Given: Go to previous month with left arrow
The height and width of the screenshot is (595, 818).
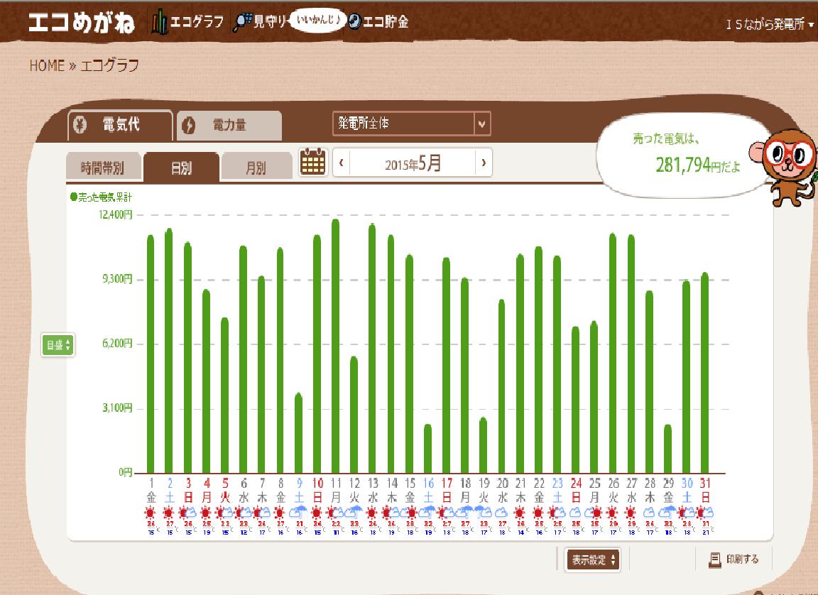Looking at the screenshot, I should pyautogui.click(x=342, y=163).
